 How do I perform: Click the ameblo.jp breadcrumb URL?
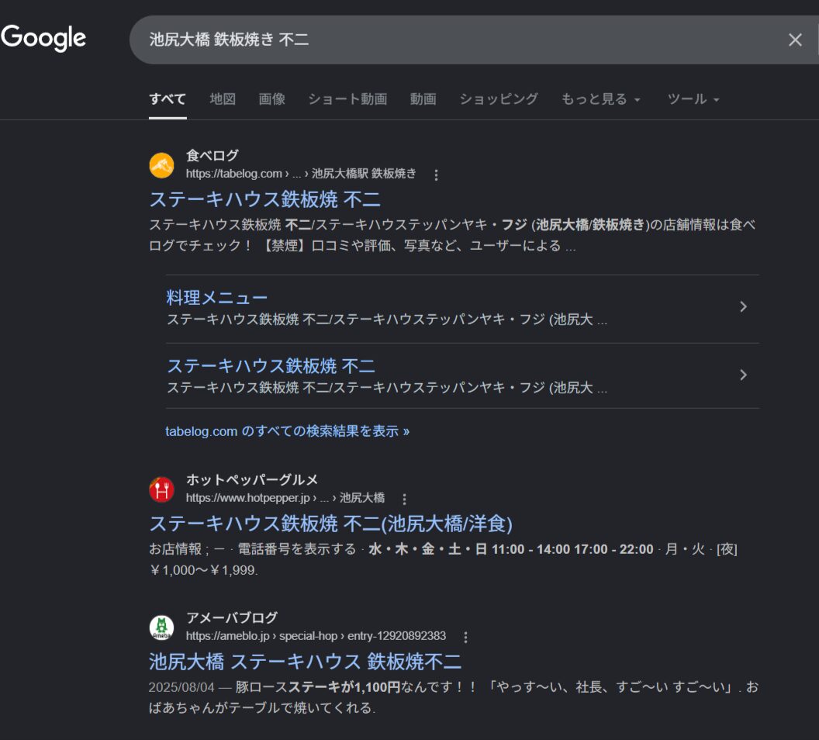316,635
